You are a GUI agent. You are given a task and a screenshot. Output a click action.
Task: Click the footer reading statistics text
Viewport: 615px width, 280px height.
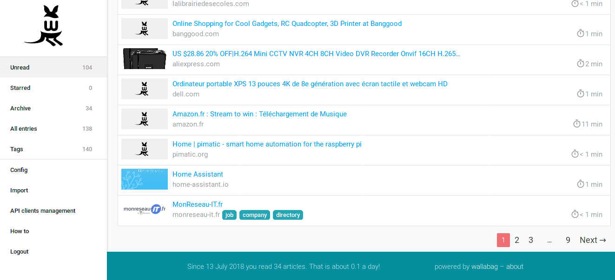pyautogui.click(x=284, y=267)
